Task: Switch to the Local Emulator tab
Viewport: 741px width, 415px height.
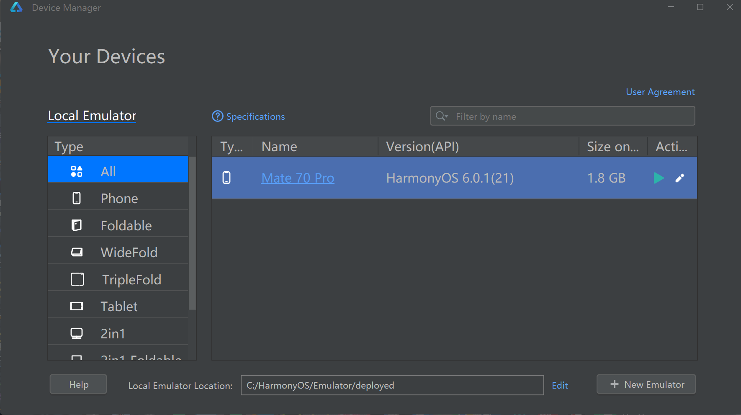Action: [x=92, y=116]
